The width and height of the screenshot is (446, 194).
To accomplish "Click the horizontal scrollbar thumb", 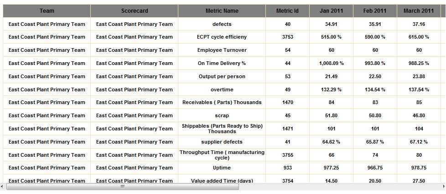I will 122,186.
